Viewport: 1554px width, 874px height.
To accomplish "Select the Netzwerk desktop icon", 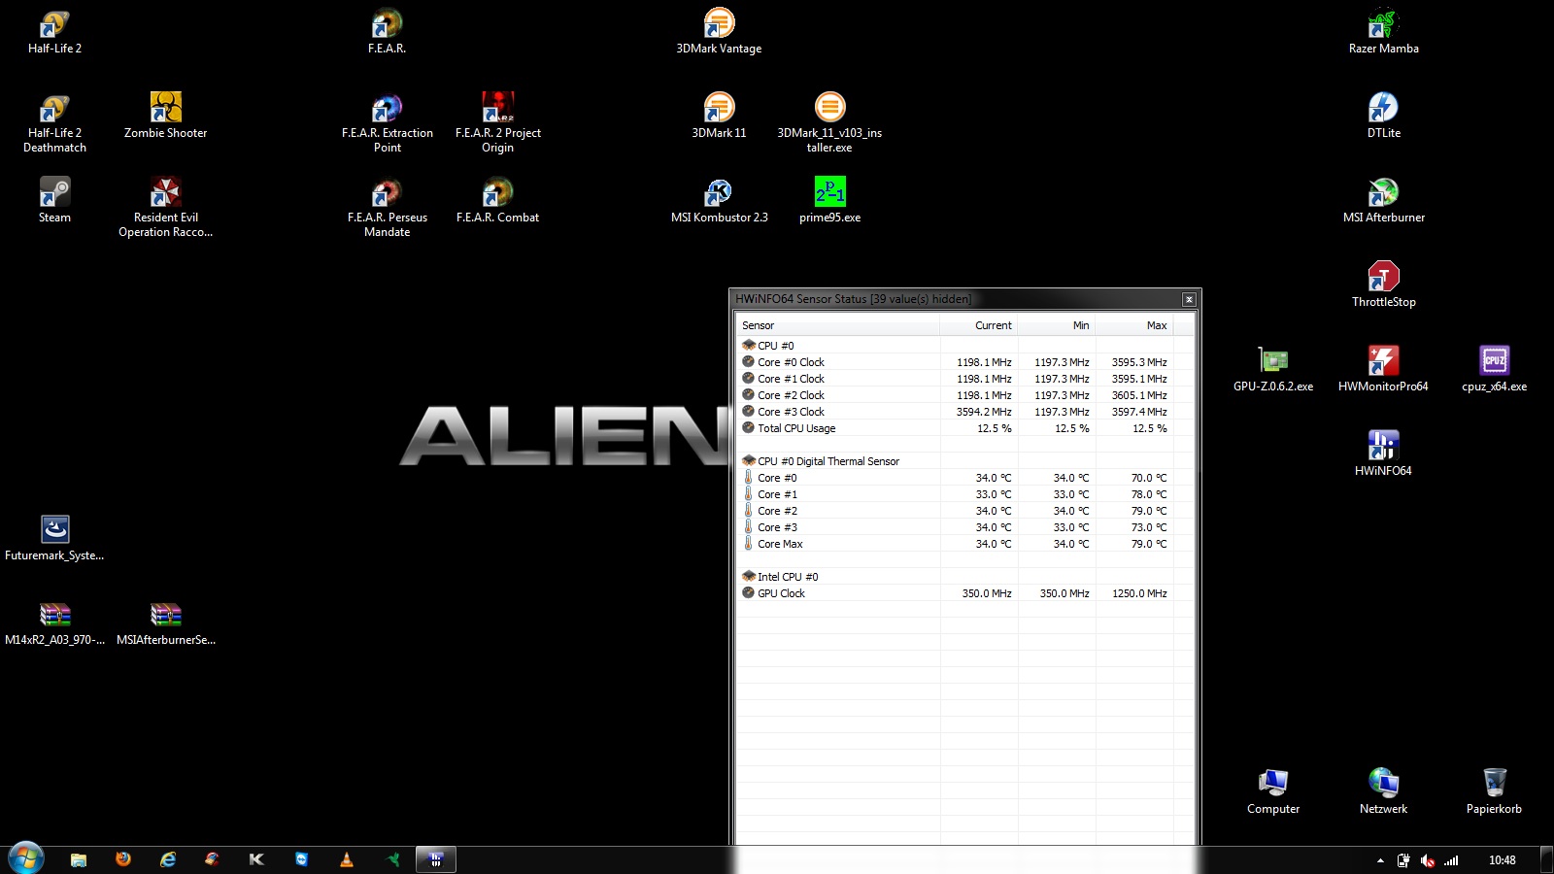I will click(1383, 791).
